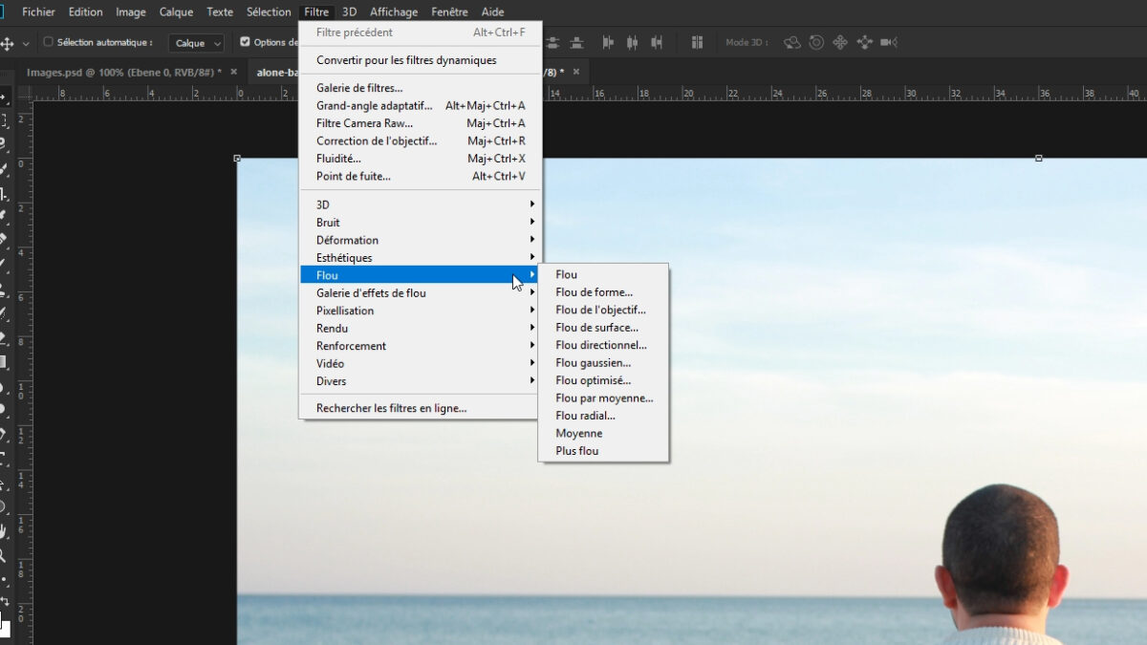Viewport: 1147px width, 645px height.
Task: Click the 3D video camera zoom icon
Action: pyautogui.click(x=889, y=42)
